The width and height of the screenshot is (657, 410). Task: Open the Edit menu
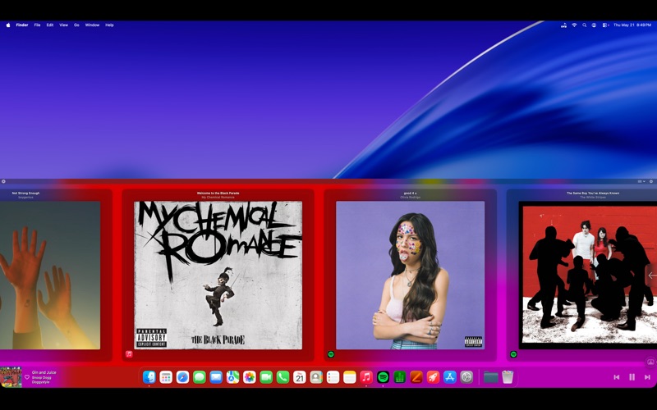point(50,25)
